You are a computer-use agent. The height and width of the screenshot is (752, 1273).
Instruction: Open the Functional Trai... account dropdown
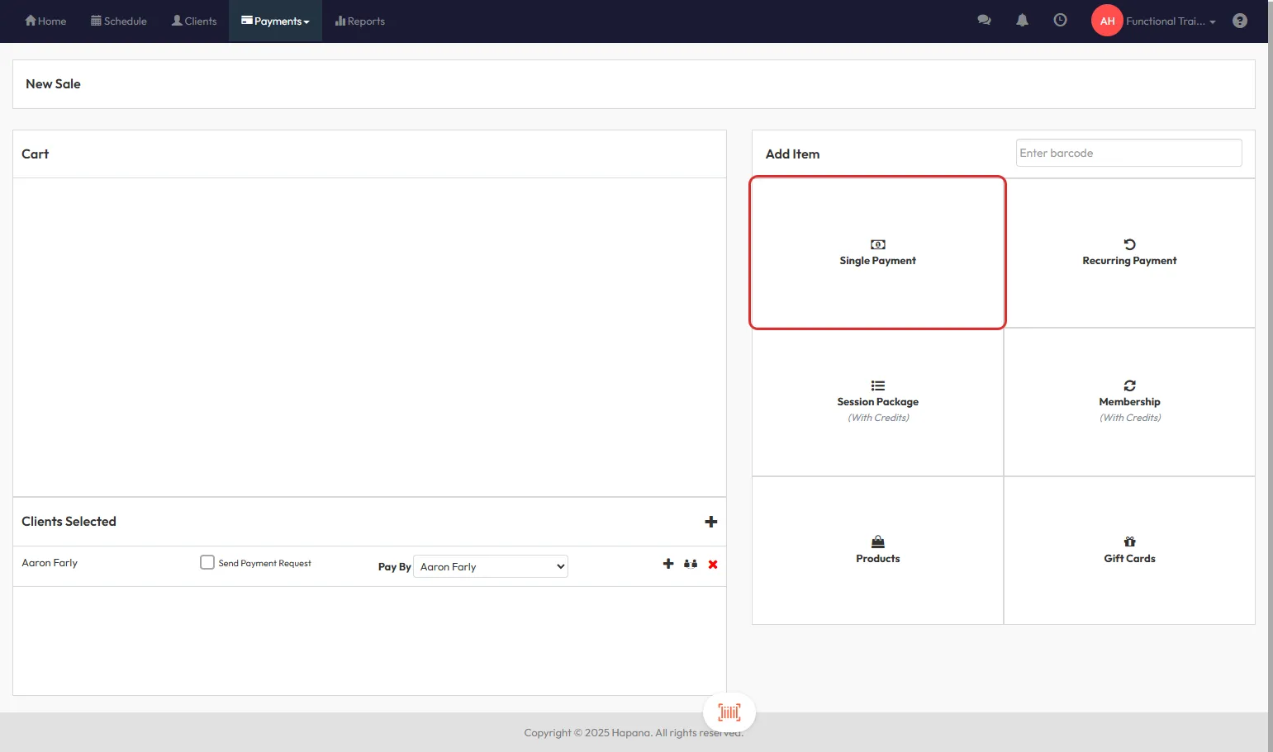(1170, 21)
